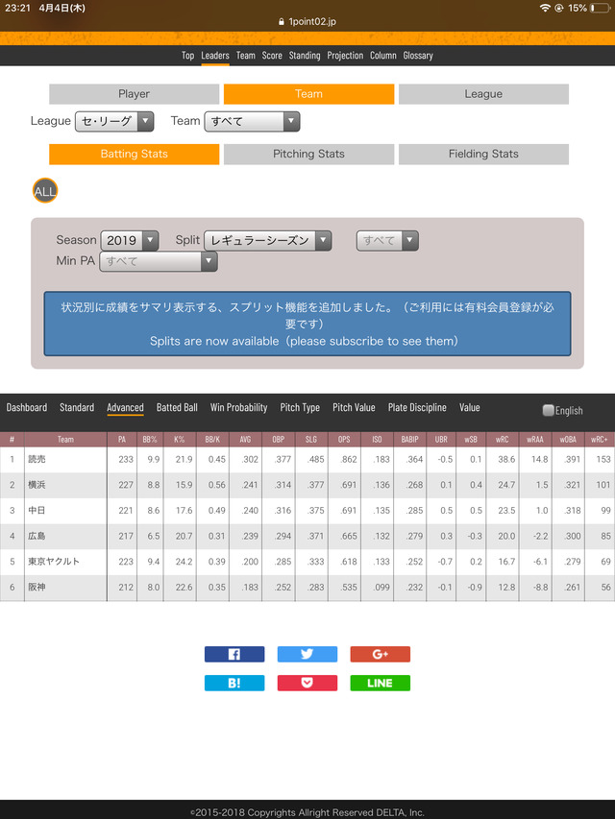
Task: Sort by the ISO column header
Action: [377, 440]
